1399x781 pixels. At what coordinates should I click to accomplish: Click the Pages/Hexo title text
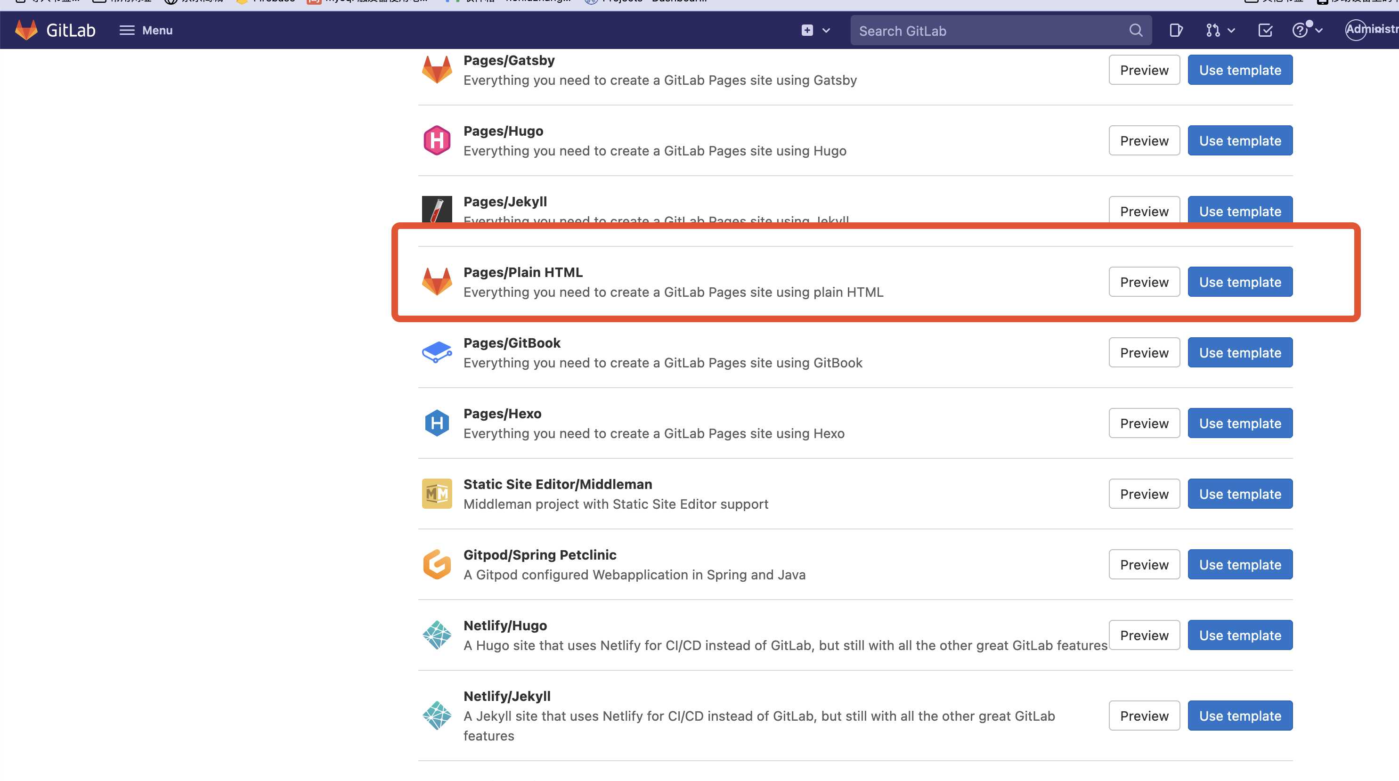[x=502, y=413]
